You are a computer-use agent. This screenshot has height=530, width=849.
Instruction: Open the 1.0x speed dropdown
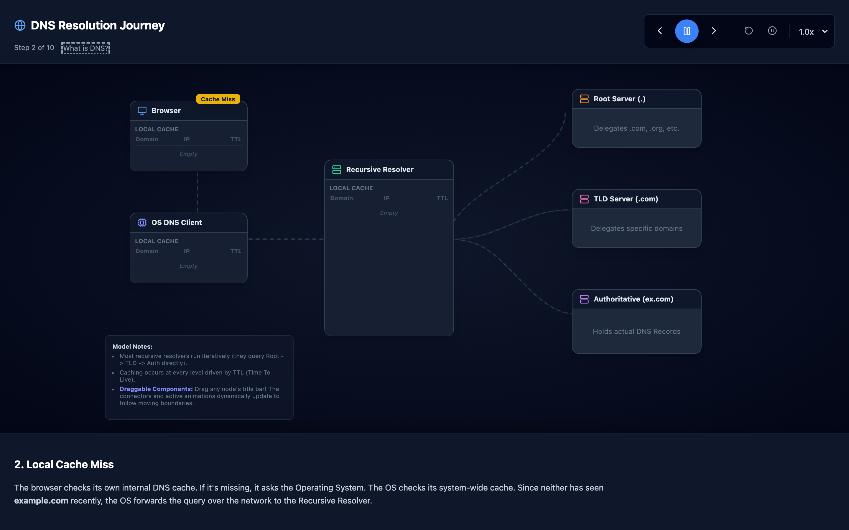813,32
